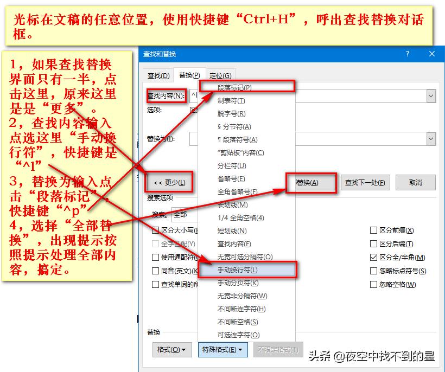Open the 格式(O) format menu
The height and width of the screenshot is (372, 445).
point(172,350)
